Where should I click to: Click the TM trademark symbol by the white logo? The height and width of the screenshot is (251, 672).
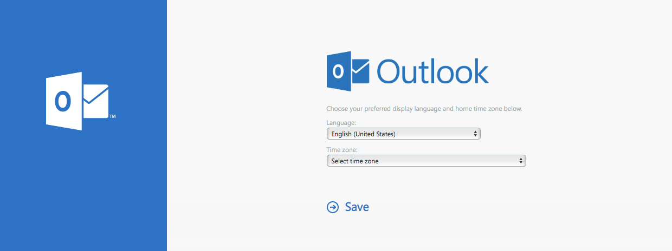[x=112, y=116]
